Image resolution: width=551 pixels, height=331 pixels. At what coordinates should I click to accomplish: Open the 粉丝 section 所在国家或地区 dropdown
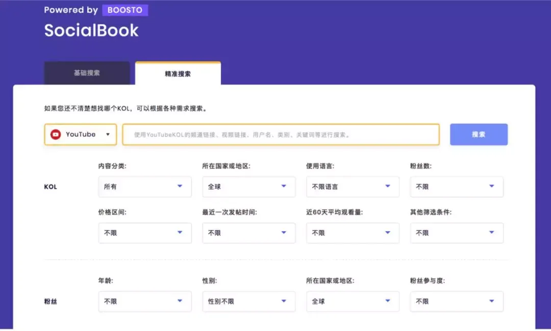pyautogui.click(x=353, y=301)
